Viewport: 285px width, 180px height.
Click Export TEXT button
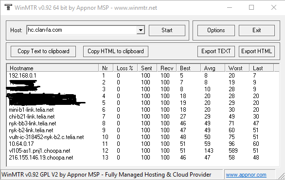click(x=216, y=51)
